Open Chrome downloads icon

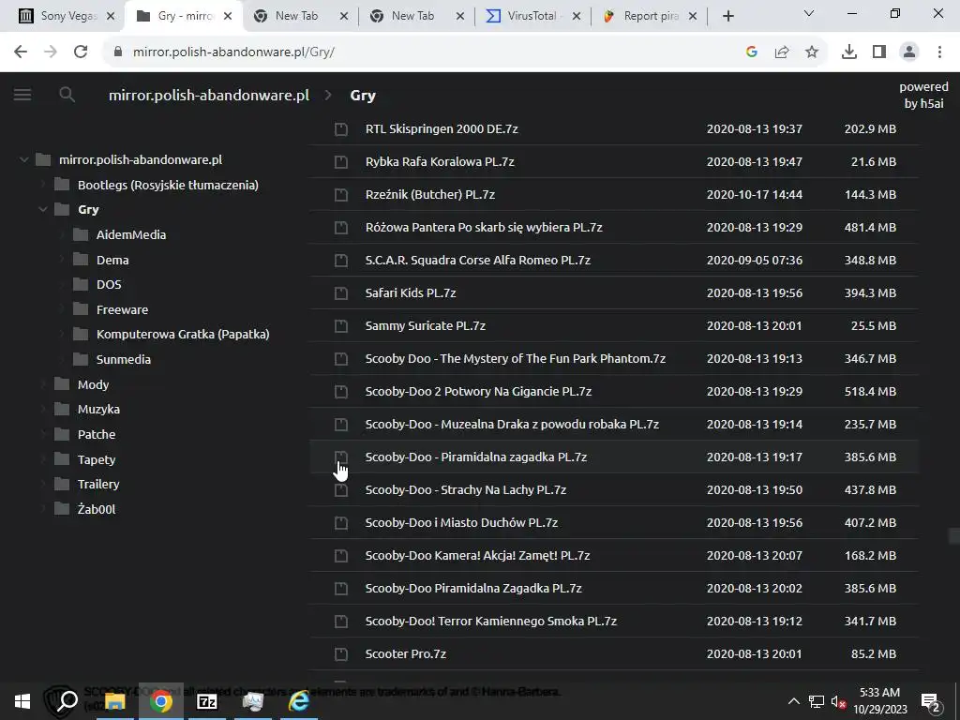pyautogui.click(x=849, y=52)
